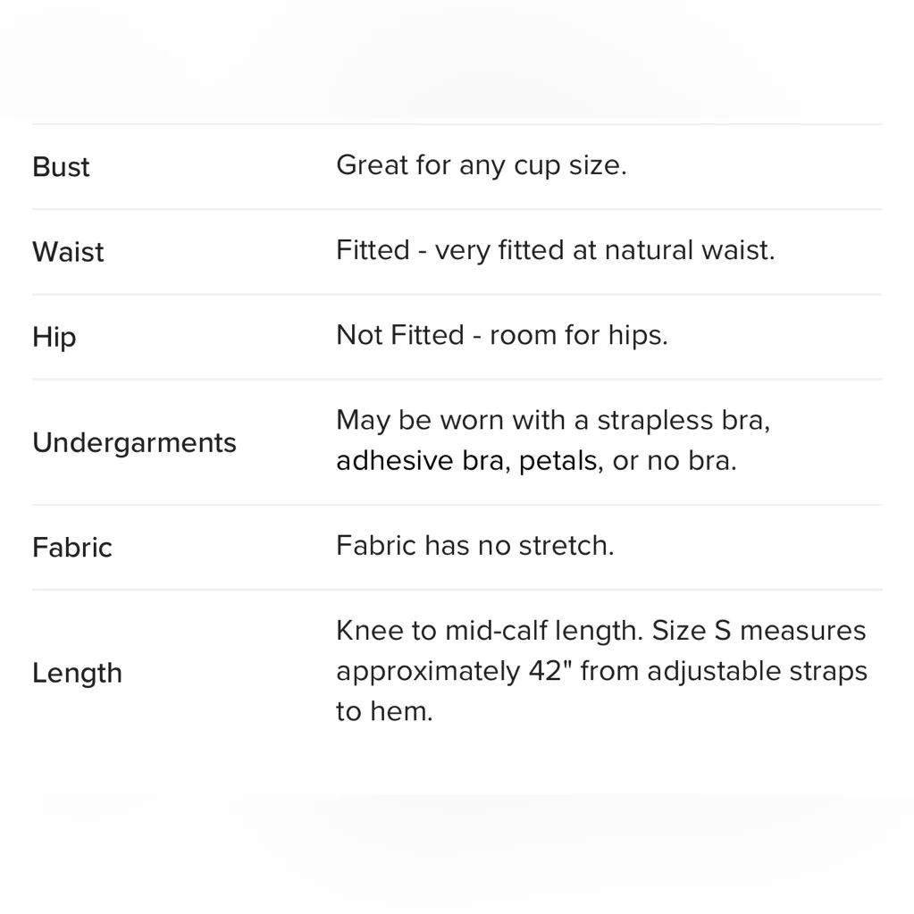Screen dimensions: 914x914
Task: Click the "to hem." line
Action: coord(384,711)
